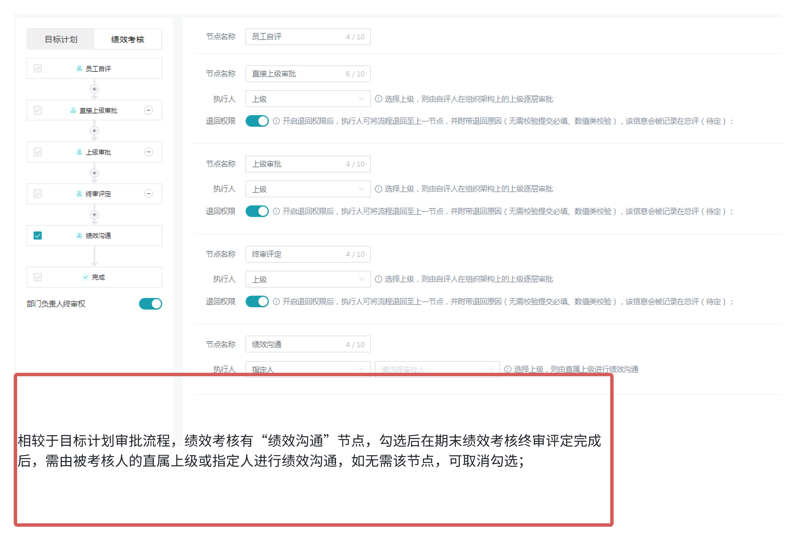Select the 员工自评 node in flow
The height and width of the screenshot is (541, 796).
tap(98, 69)
